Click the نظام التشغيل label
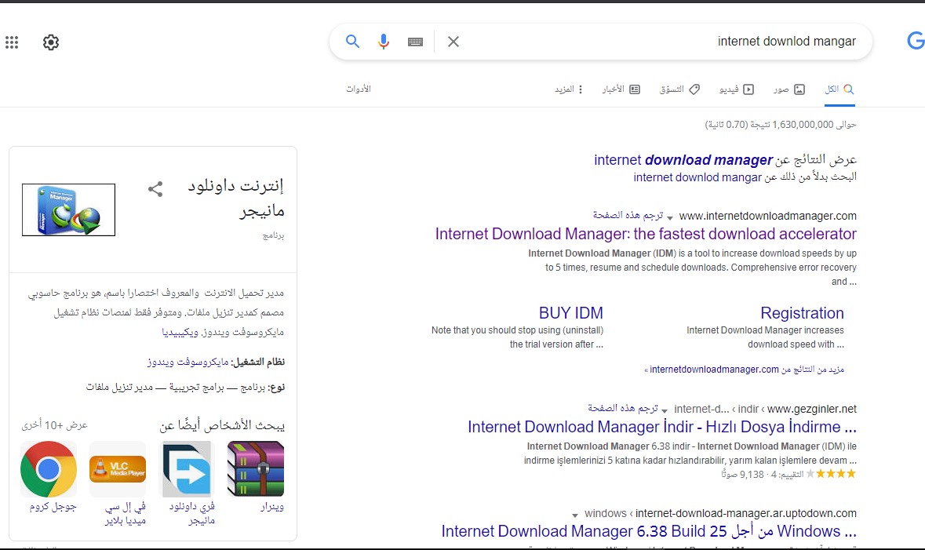Image resolution: width=925 pixels, height=550 pixels. pyautogui.click(x=258, y=362)
